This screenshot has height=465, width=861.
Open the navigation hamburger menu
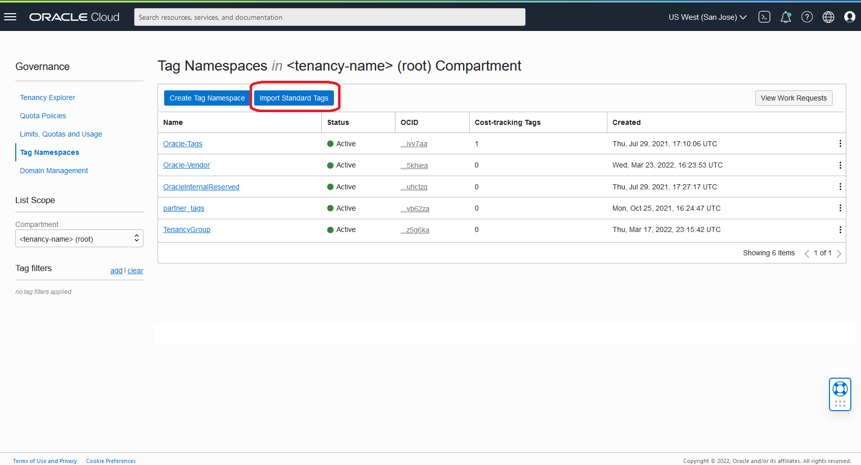point(10,17)
